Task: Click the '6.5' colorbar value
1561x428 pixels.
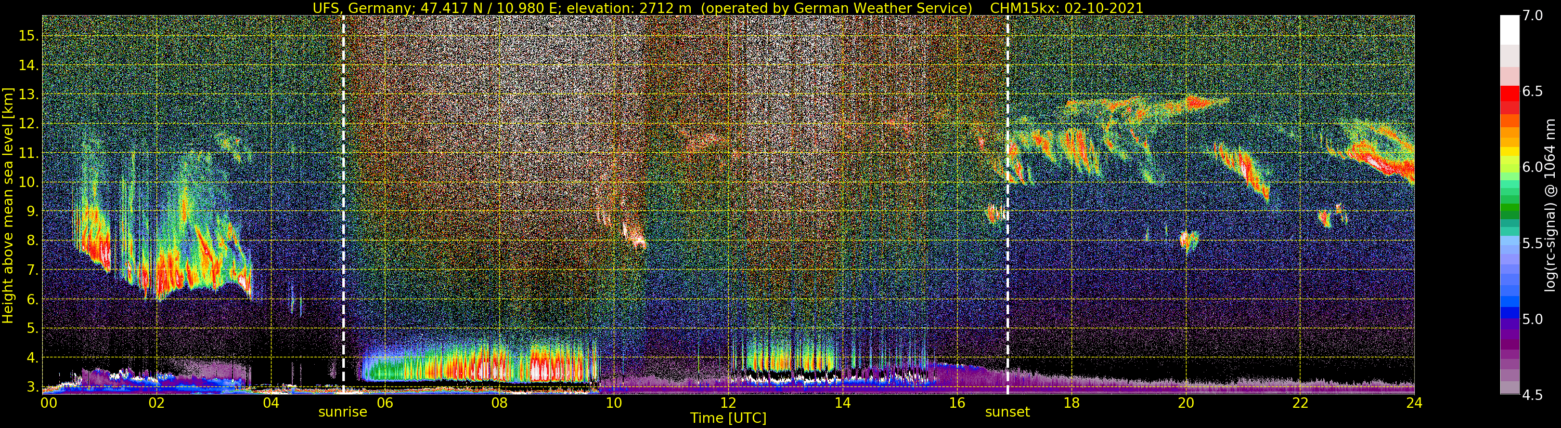Action: pyautogui.click(x=1532, y=91)
